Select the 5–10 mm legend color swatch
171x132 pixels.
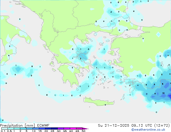[x=29, y=128]
